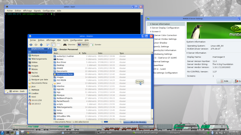Sort files by Type column header
This screenshot has width=241, height=135.
pyautogui.click(x=135, y=53)
